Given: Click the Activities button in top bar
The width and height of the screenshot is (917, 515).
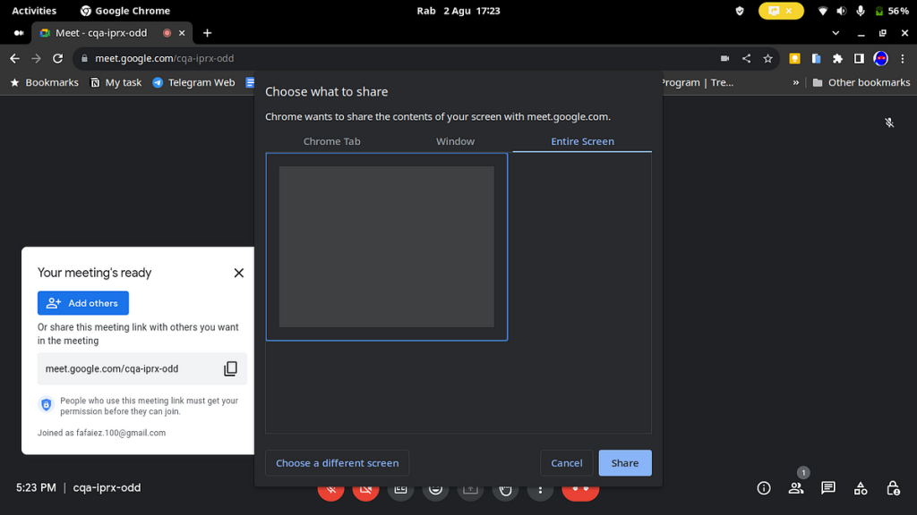Looking at the screenshot, I should (x=34, y=11).
